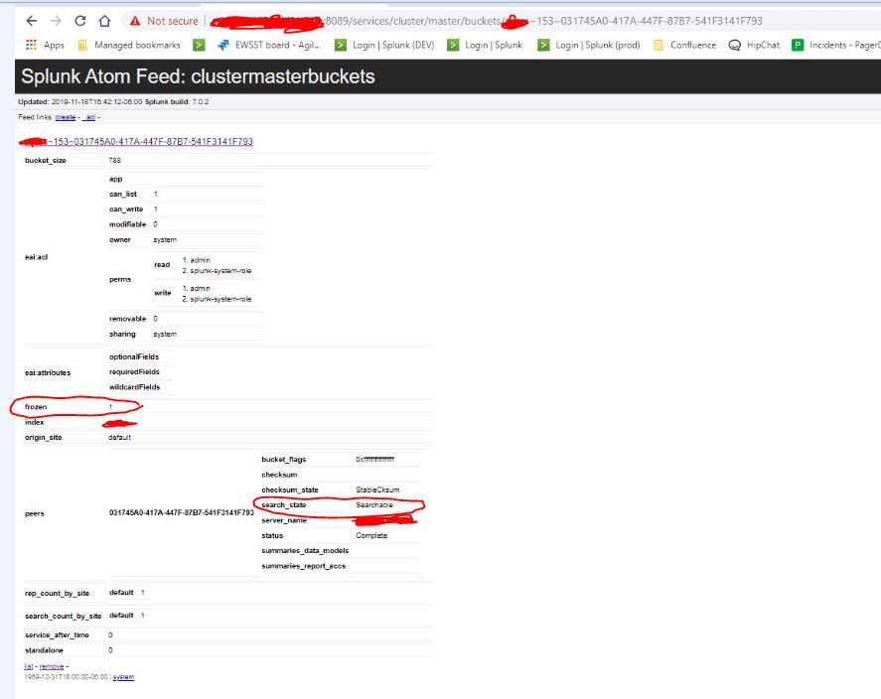Open Login | Splunk (prod) bookmark

click(x=589, y=45)
